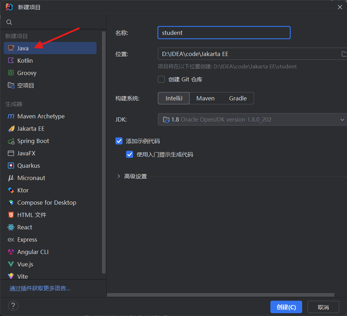Click the Quarkus logo icon
The height and width of the screenshot is (316, 347).
click(11, 166)
